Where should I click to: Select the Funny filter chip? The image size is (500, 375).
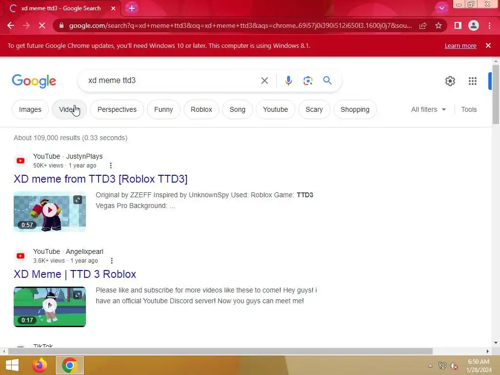tap(164, 109)
